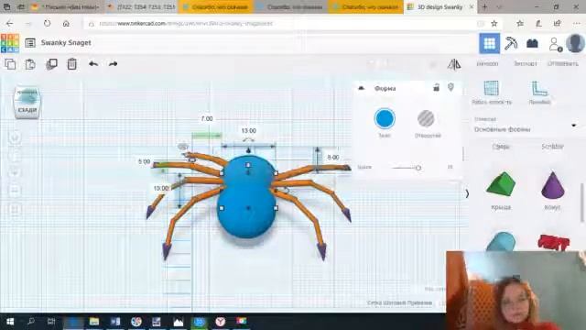The height and width of the screenshot is (330, 586).
Task: Select the green Roof shape
Action: coord(501,183)
